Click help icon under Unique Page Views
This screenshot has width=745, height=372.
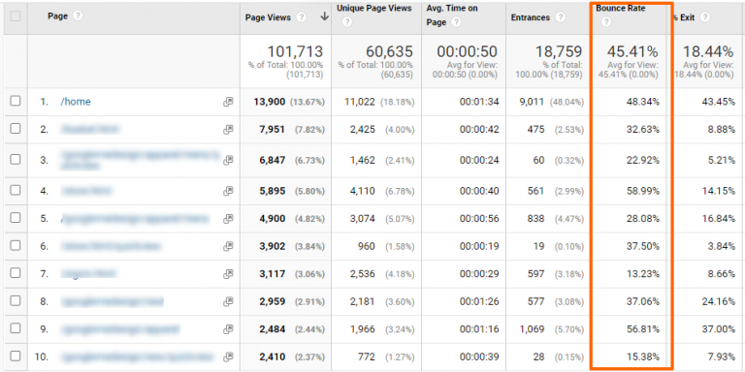pos(347,22)
